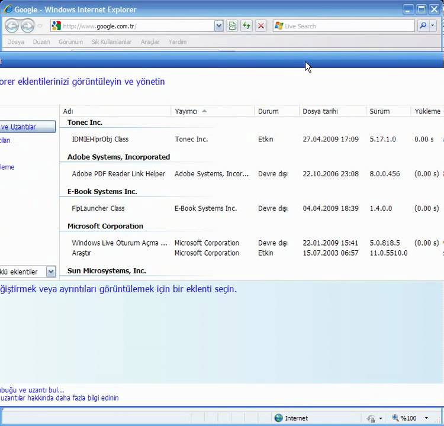Sort by Yükleme column header
Image resolution: width=444 pixels, height=426 pixels.
(x=427, y=111)
